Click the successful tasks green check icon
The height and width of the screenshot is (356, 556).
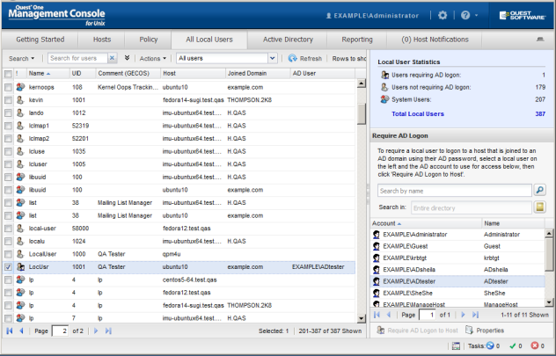point(512,345)
